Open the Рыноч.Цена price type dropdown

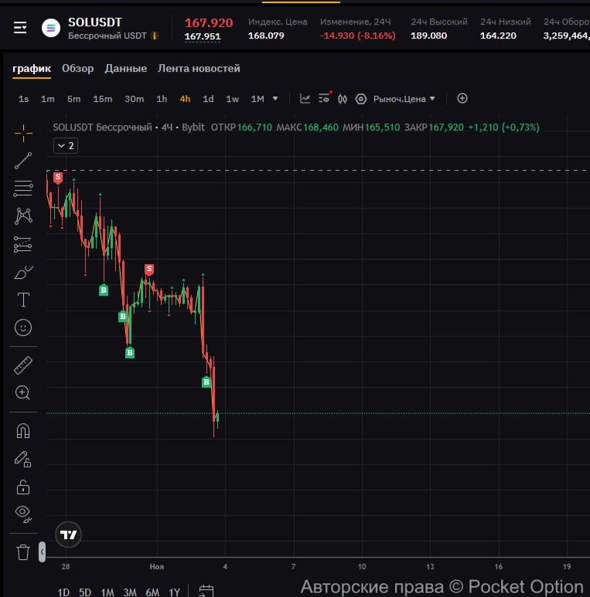point(404,99)
